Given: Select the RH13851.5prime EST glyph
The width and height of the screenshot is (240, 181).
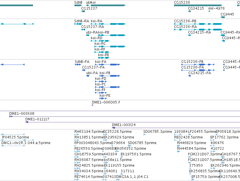Looking at the screenshot, I should [77, 140].
